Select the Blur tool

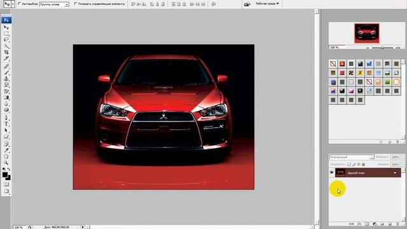click(6, 104)
